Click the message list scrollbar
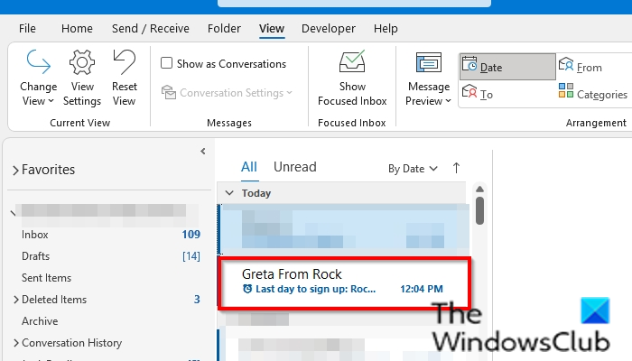This screenshot has width=632, height=361. click(479, 210)
